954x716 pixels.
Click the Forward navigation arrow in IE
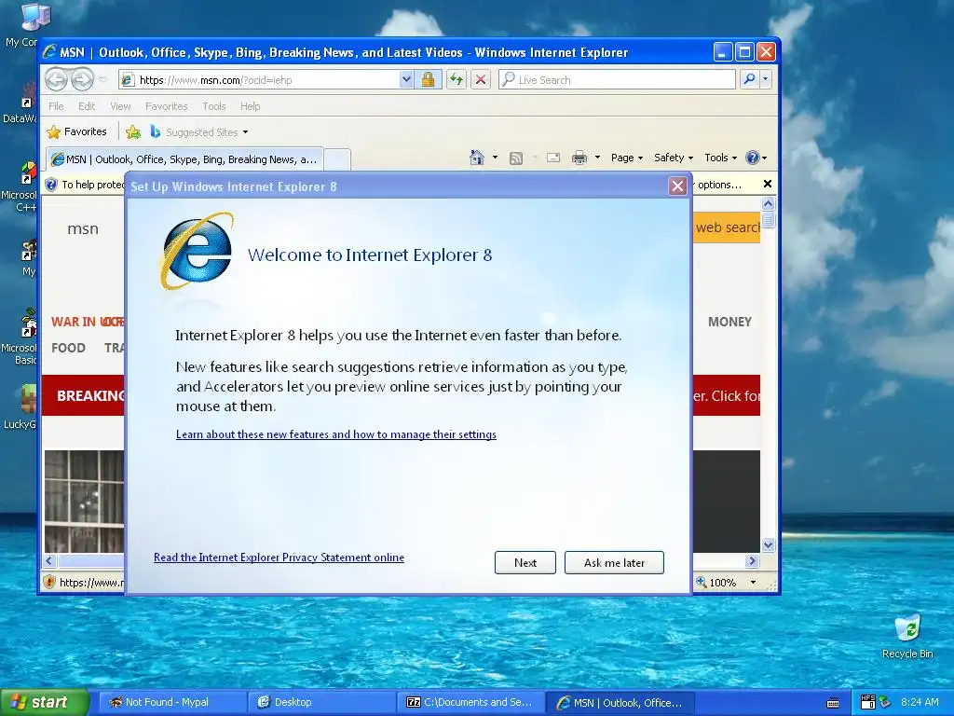click(x=82, y=79)
